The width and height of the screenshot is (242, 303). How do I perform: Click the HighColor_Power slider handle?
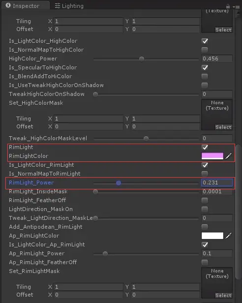(142, 59)
